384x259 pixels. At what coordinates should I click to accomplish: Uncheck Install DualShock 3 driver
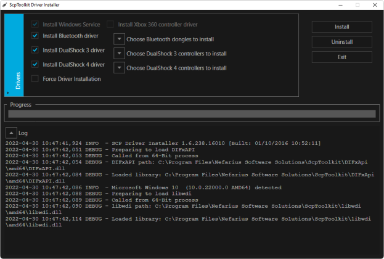(x=35, y=50)
